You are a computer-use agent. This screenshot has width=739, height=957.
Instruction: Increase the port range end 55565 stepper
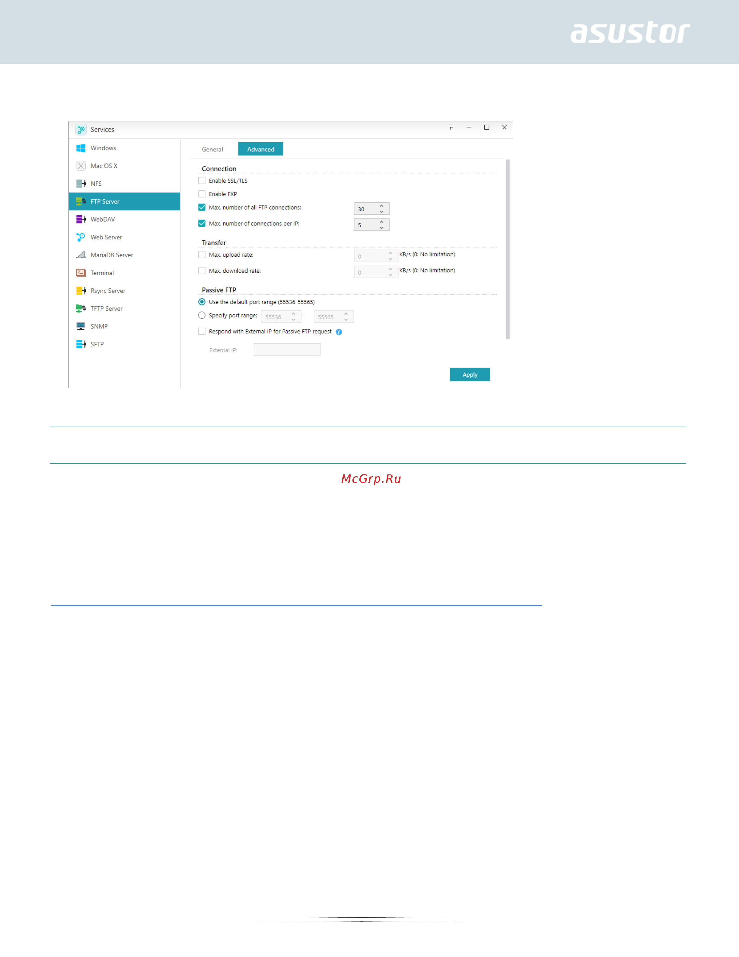[346, 314]
